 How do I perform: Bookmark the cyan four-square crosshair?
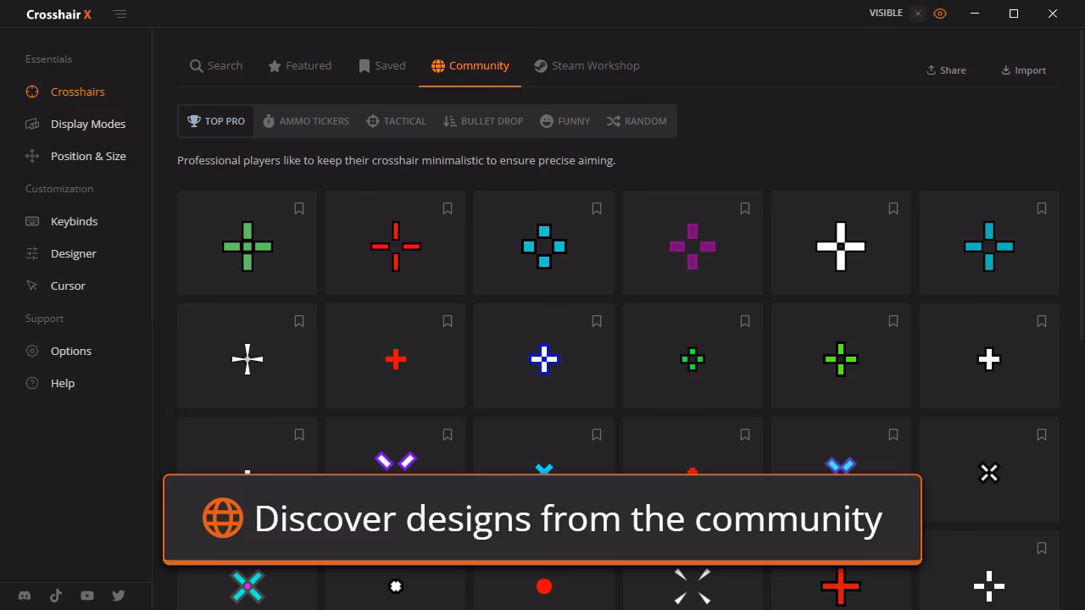tap(597, 208)
